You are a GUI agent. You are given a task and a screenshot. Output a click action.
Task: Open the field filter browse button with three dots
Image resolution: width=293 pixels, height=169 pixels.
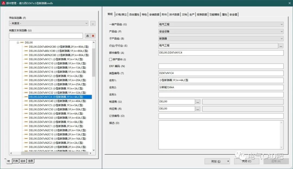tap(93, 23)
